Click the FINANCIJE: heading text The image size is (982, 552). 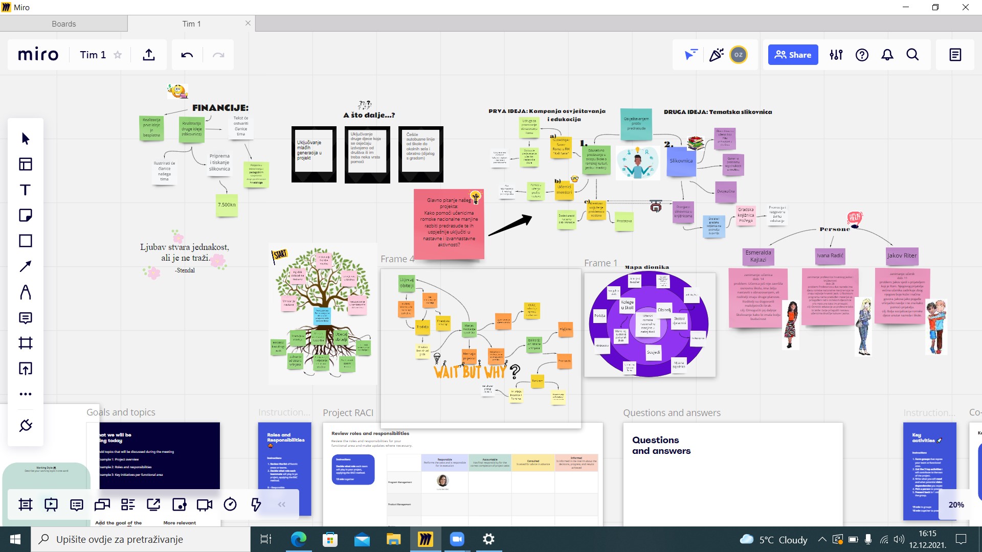[x=220, y=108]
